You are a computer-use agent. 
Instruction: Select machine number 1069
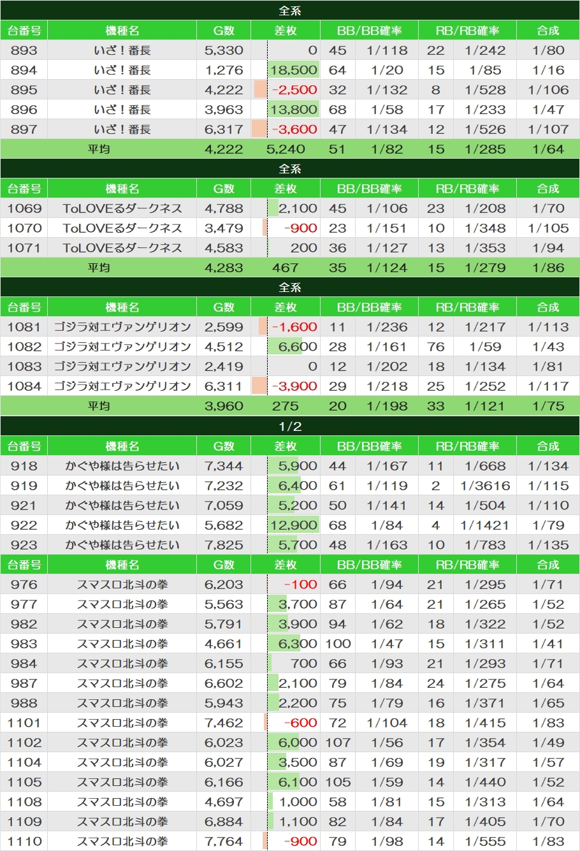pyautogui.click(x=24, y=208)
